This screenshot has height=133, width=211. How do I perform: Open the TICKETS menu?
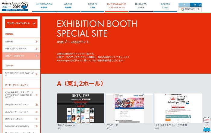tap(92, 6)
